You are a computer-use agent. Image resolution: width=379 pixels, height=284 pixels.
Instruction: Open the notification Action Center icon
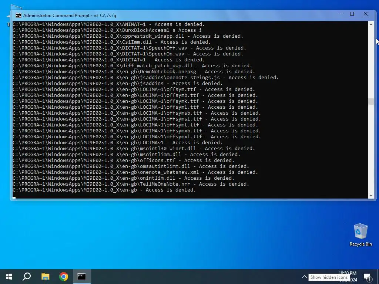tap(367, 277)
